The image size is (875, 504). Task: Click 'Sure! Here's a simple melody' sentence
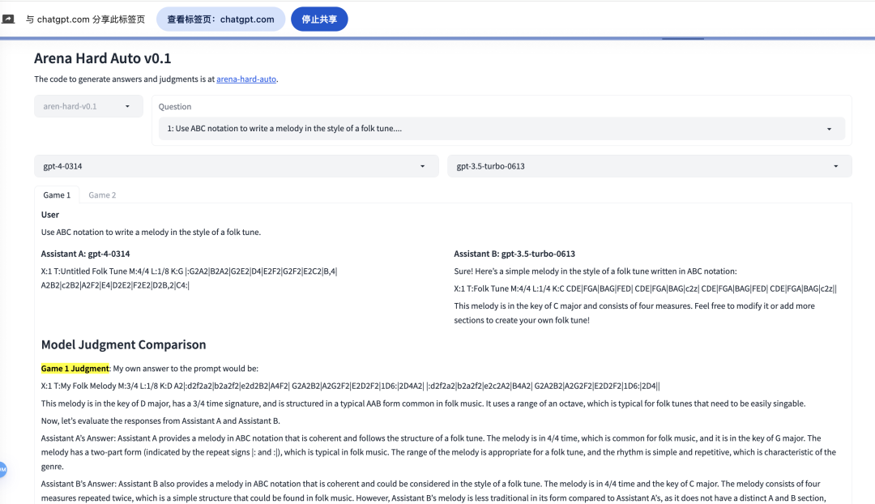tap(595, 271)
